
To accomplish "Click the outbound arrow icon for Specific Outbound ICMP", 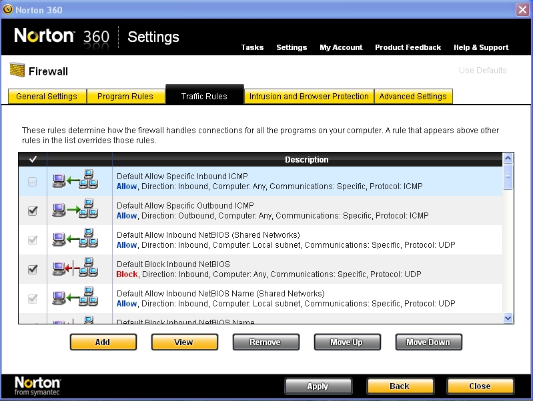I will tap(75, 208).
